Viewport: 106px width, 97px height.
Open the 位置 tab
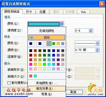point(42,12)
